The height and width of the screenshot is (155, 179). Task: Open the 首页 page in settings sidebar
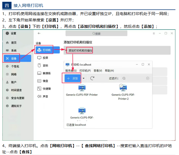click(14, 43)
